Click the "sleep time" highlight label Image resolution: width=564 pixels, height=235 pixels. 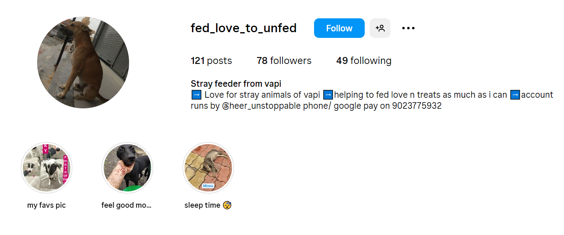[203, 205]
